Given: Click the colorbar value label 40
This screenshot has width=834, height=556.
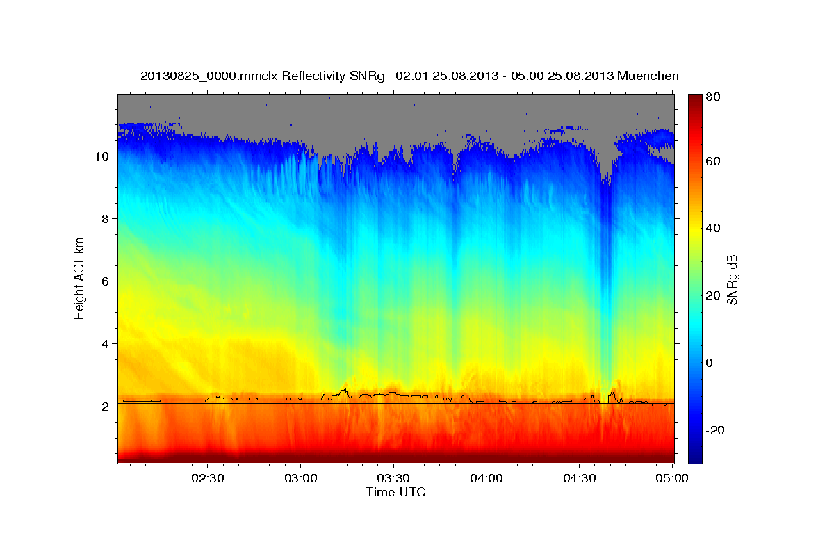Looking at the screenshot, I should tap(712, 228).
